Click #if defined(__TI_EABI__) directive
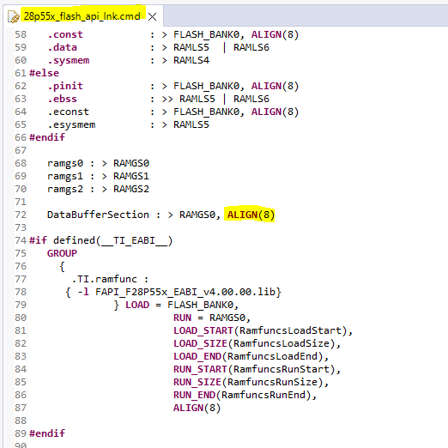The height and width of the screenshot is (448, 448). click(101, 240)
